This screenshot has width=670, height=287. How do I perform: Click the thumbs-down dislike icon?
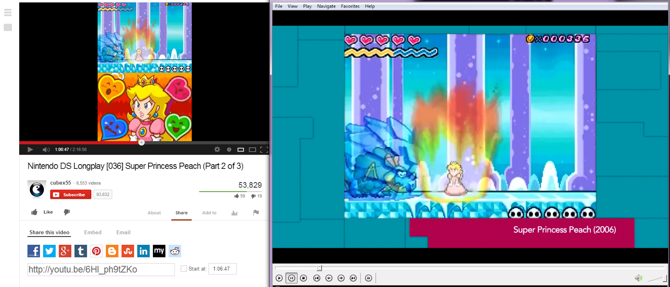pos(67,212)
